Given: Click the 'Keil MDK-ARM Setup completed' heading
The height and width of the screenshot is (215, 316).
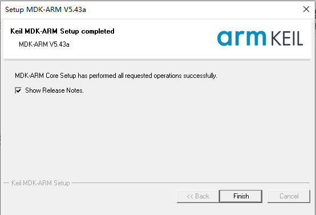Looking at the screenshot, I should (x=62, y=31).
